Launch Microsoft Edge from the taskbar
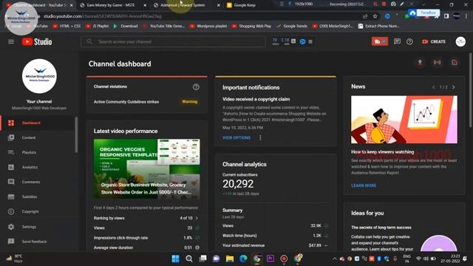Viewport: 473px width, 266px height. coord(243,259)
